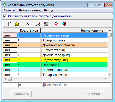Image resolution: width=115 pixels, height=102 pixels.
Task: Click green color cell for status 6
Action: pos(10,65)
